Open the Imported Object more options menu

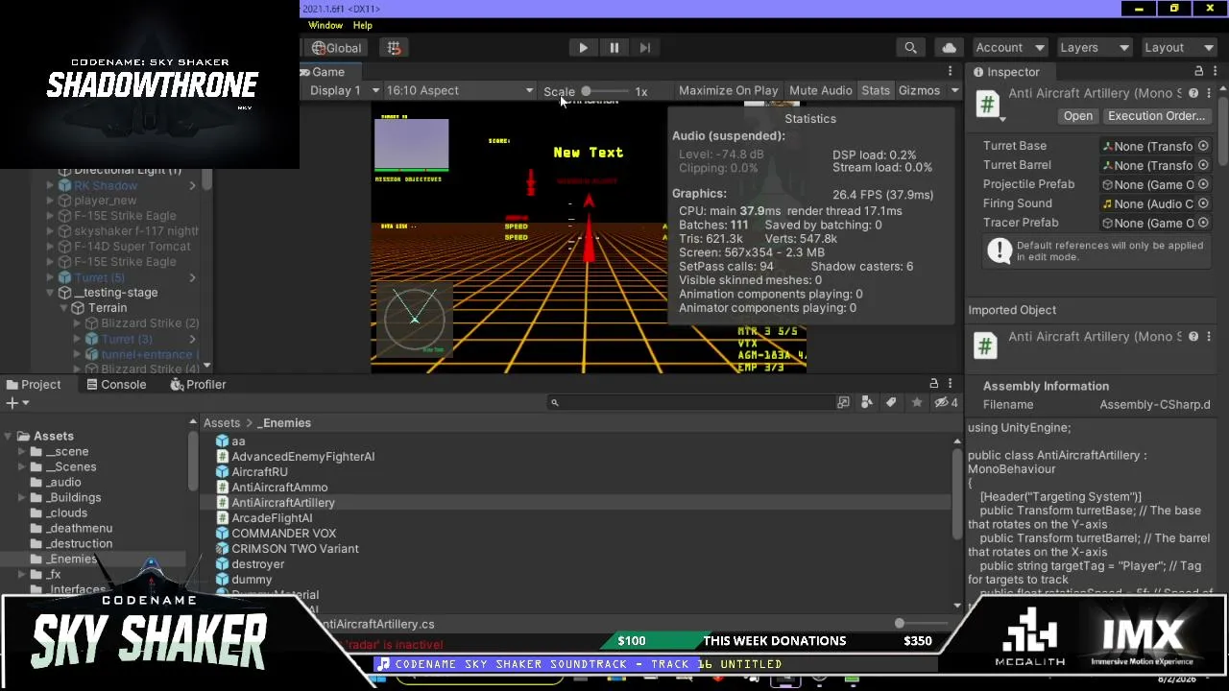(x=1209, y=337)
